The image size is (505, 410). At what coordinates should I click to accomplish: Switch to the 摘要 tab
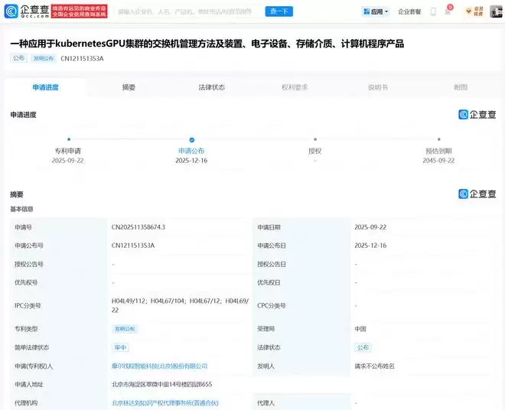click(x=129, y=87)
